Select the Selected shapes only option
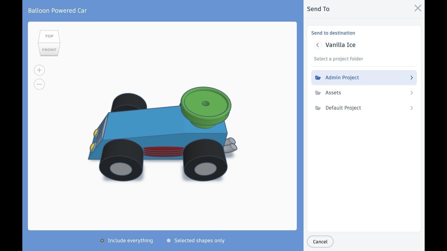447x251 pixels. click(x=168, y=241)
